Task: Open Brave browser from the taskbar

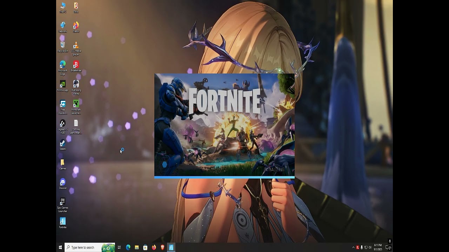Action: pos(162,247)
